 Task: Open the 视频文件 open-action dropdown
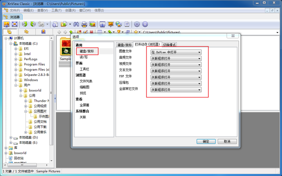tap(176, 65)
